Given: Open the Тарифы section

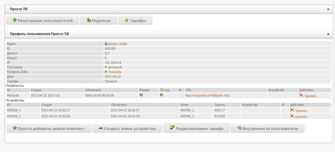Looking at the screenshot, I should [x=135, y=21].
